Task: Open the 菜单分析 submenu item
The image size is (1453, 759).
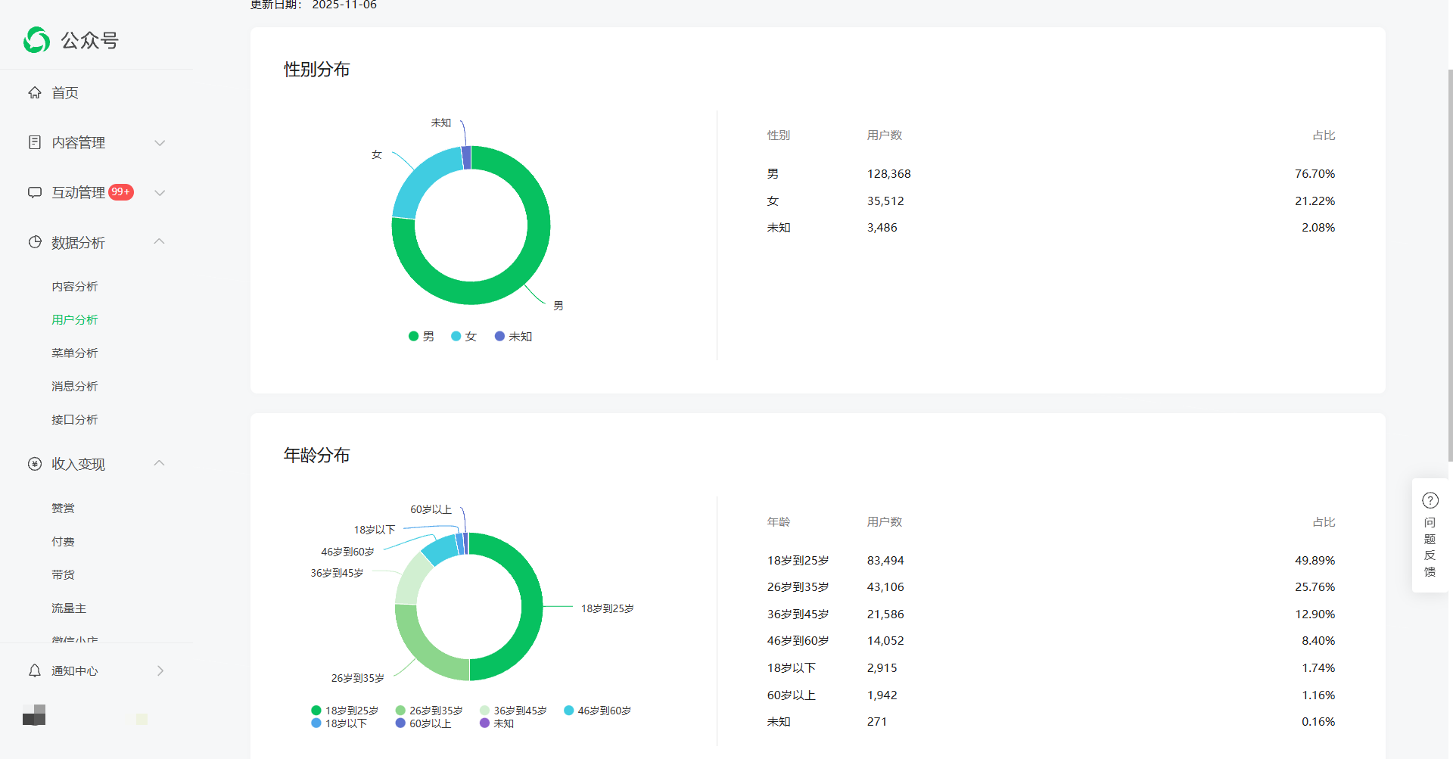Action: [x=74, y=353]
